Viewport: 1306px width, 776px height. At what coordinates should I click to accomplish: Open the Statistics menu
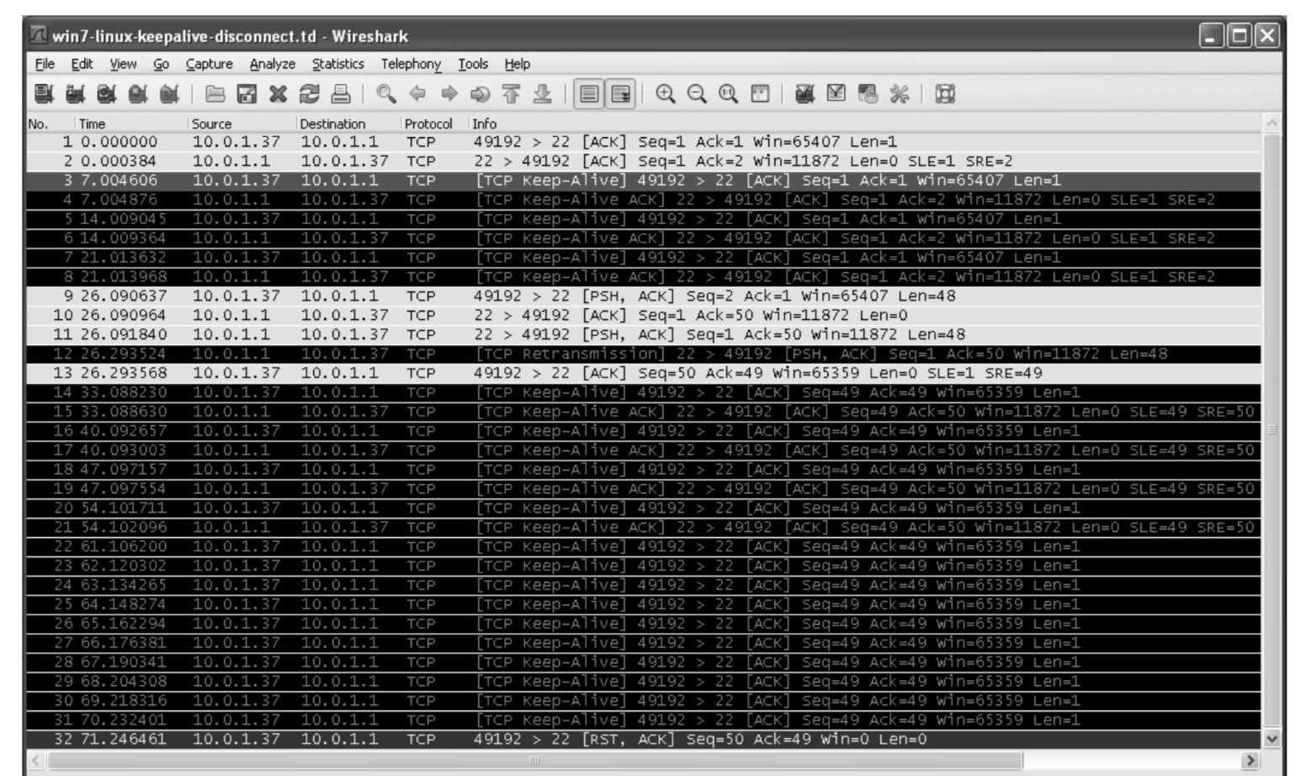[338, 64]
